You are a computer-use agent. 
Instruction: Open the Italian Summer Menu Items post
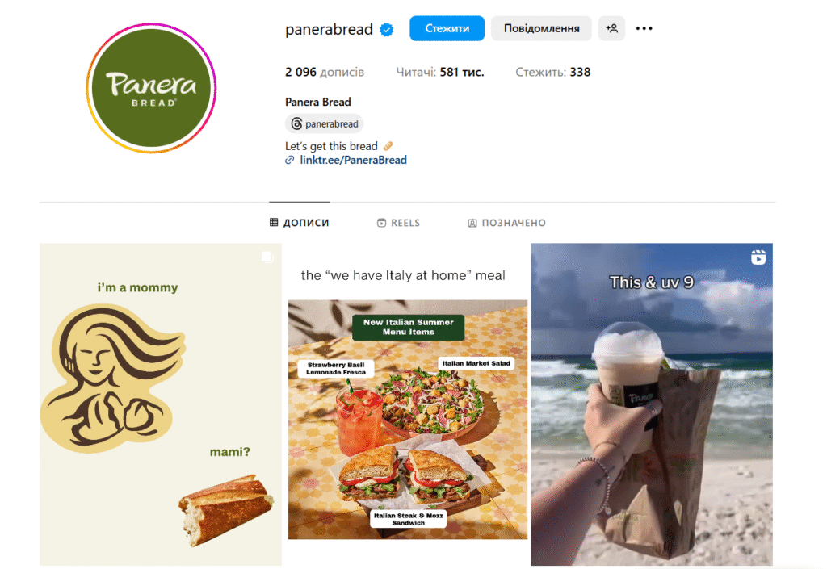[x=407, y=404]
